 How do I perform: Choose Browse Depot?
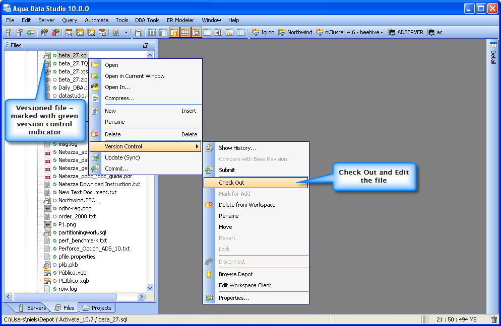(256, 274)
